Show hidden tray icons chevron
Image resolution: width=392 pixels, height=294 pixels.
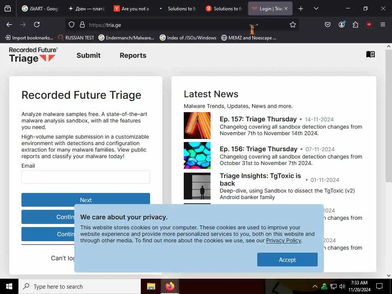(315, 286)
